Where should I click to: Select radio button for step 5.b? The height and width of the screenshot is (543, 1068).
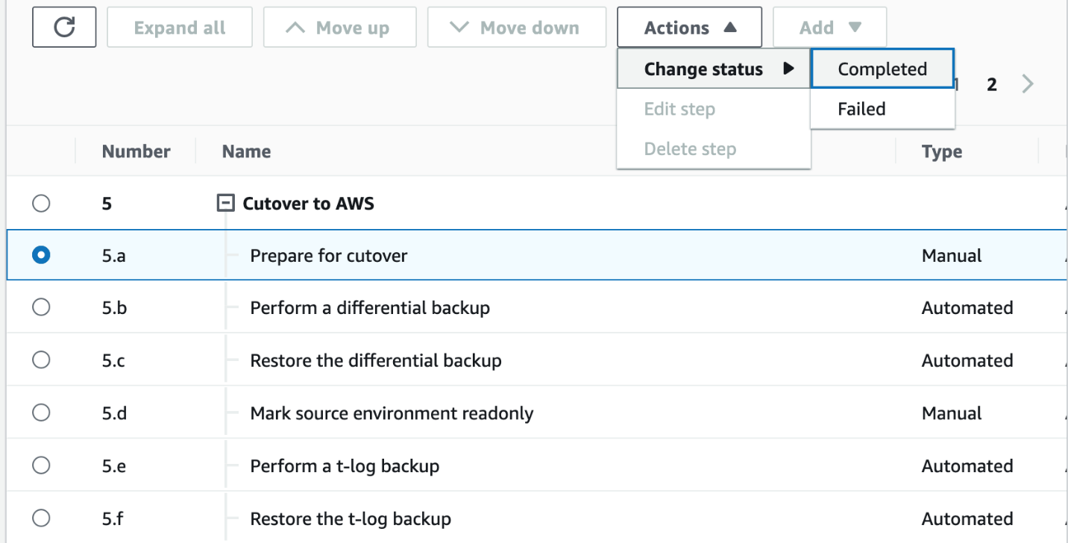pyautogui.click(x=41, y=307)
